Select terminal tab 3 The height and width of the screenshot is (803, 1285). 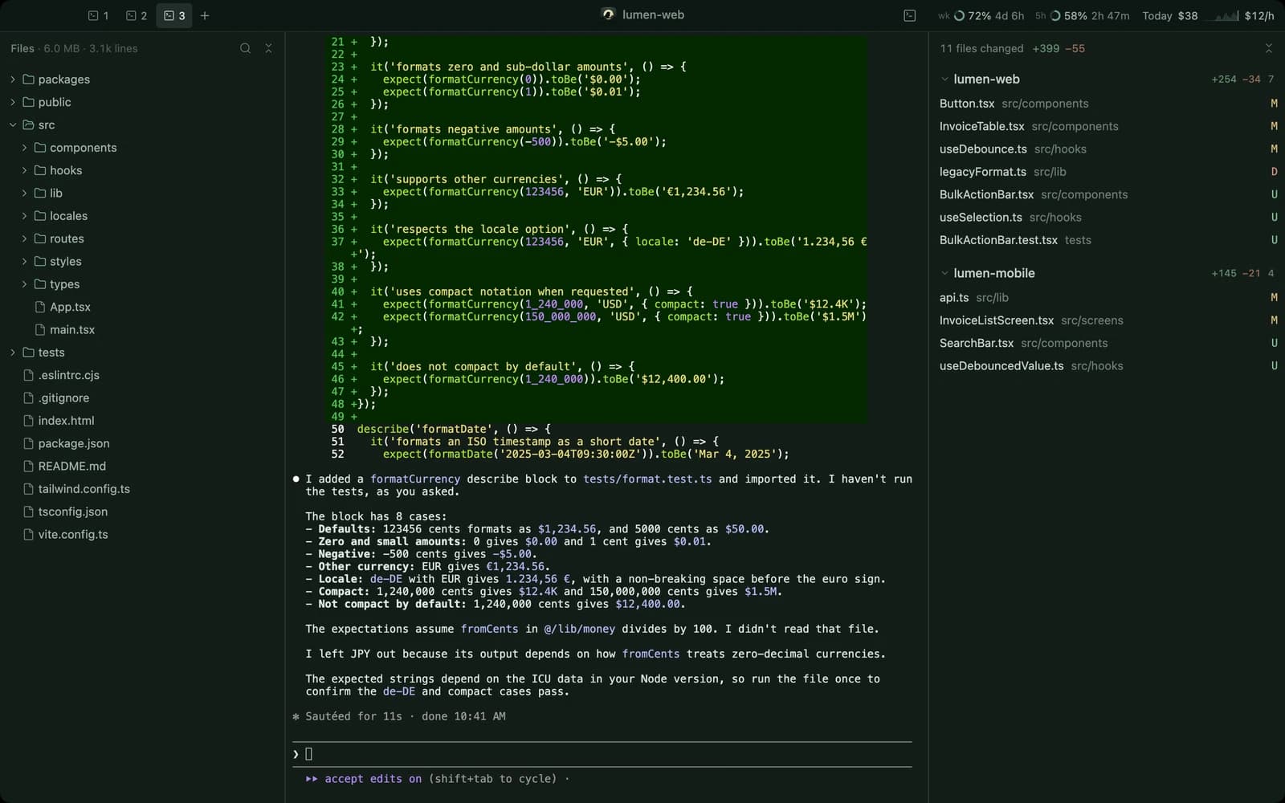pyautogui.click(x=174, y=15)
